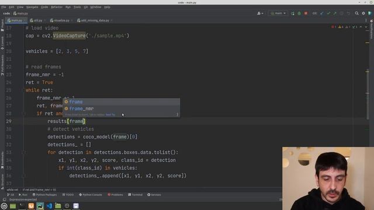
Task: Click the yellow warning count indicator
Action: coord(341,27)
